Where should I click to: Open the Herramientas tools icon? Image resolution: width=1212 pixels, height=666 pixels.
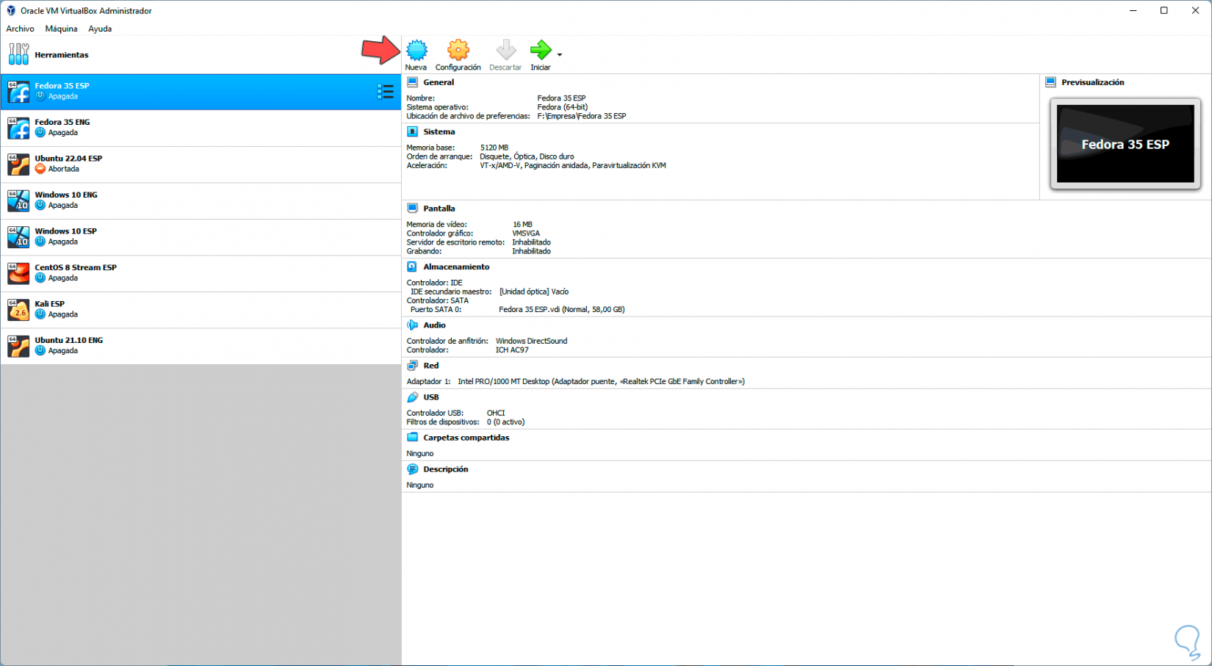18,54
